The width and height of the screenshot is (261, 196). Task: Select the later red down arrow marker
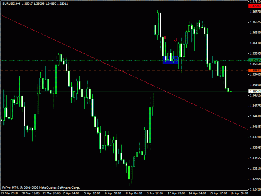click(x=175, y=39)
